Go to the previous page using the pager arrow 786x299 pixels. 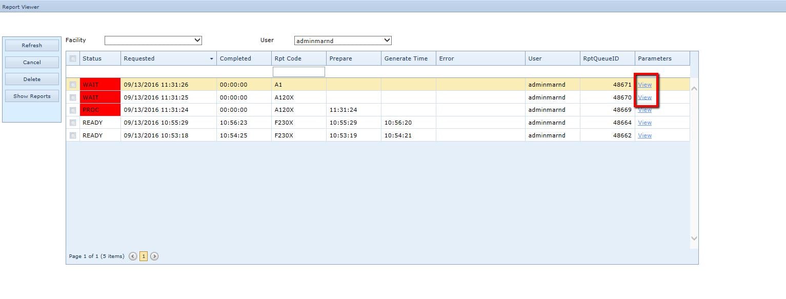(133, 256)
